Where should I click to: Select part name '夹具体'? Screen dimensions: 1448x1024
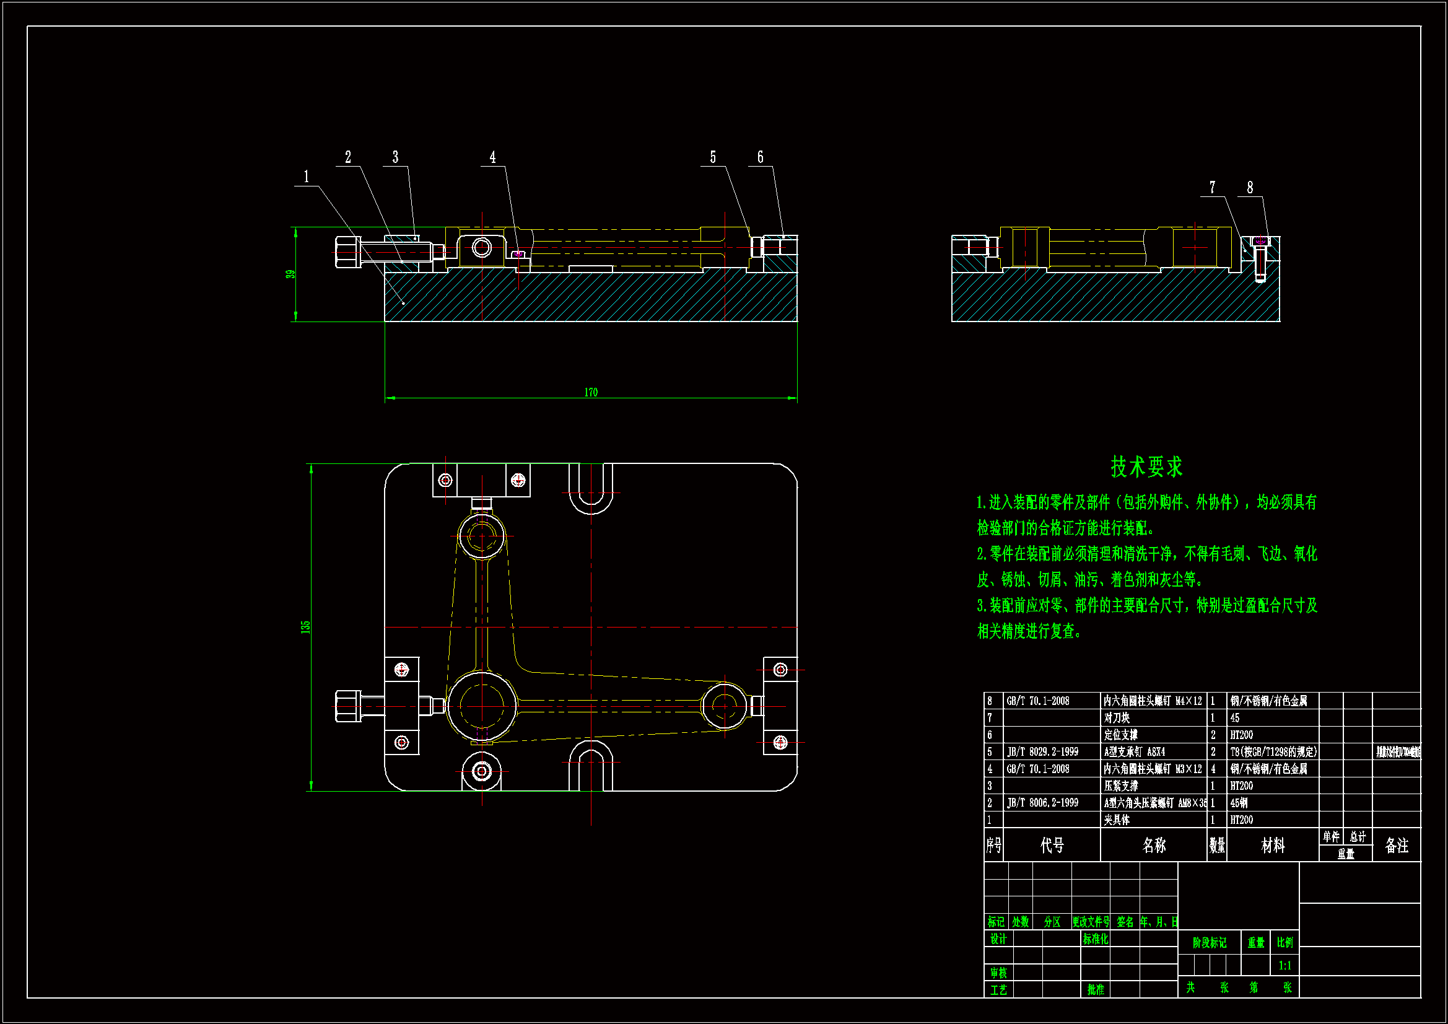[x=1117, y=820]
